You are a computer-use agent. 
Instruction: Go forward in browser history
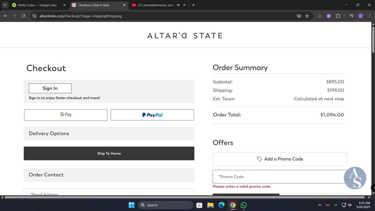14,16
